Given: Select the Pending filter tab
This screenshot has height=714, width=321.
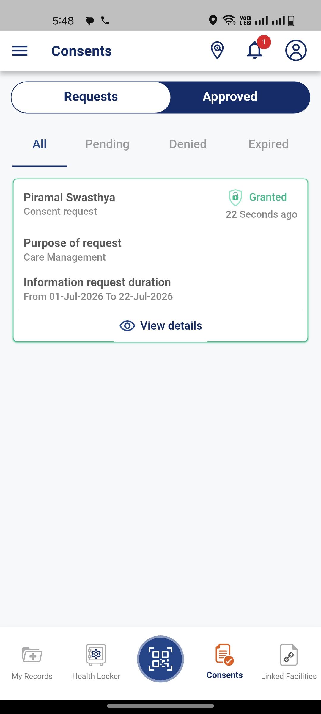Looking at the screenshot, I should (x=107, y=144).
